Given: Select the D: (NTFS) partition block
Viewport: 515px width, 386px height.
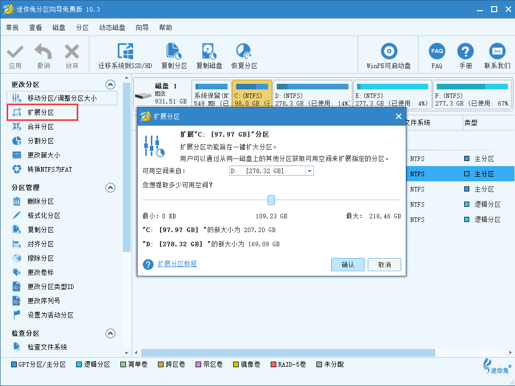Looking at the screenshot, I should (x=312, y=94).
